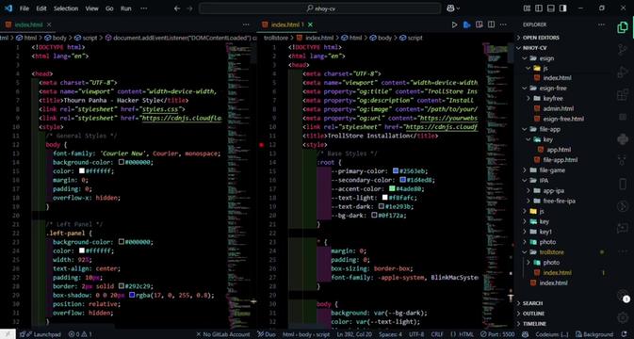Open Explorer views and more actions menu
634x339 pixels.
pos(602,24)
